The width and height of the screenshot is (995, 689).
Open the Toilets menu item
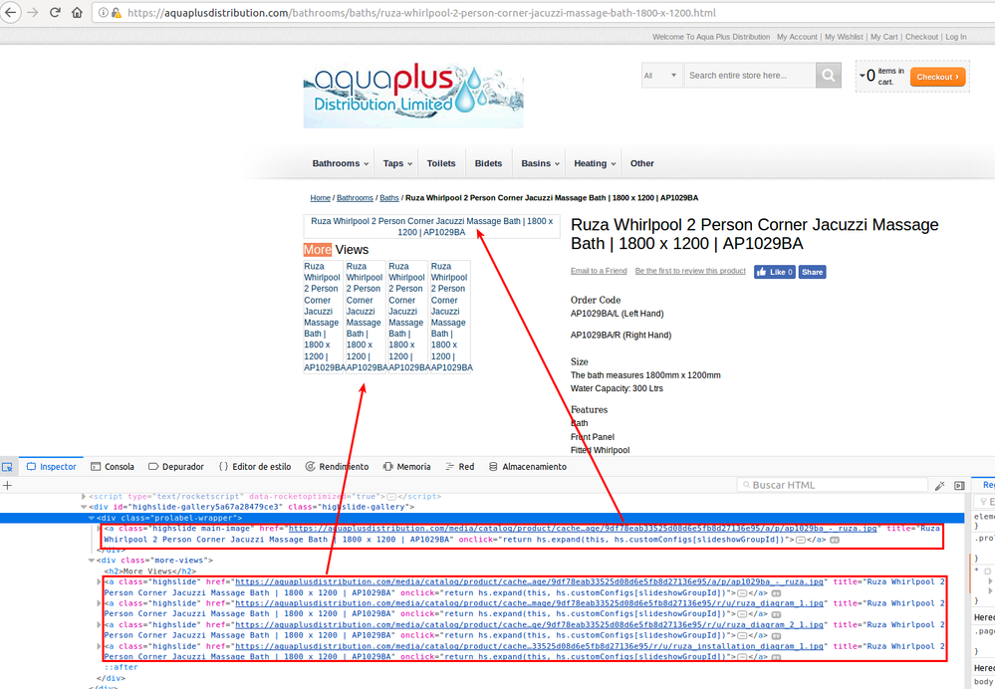click(x=441, y=163)
